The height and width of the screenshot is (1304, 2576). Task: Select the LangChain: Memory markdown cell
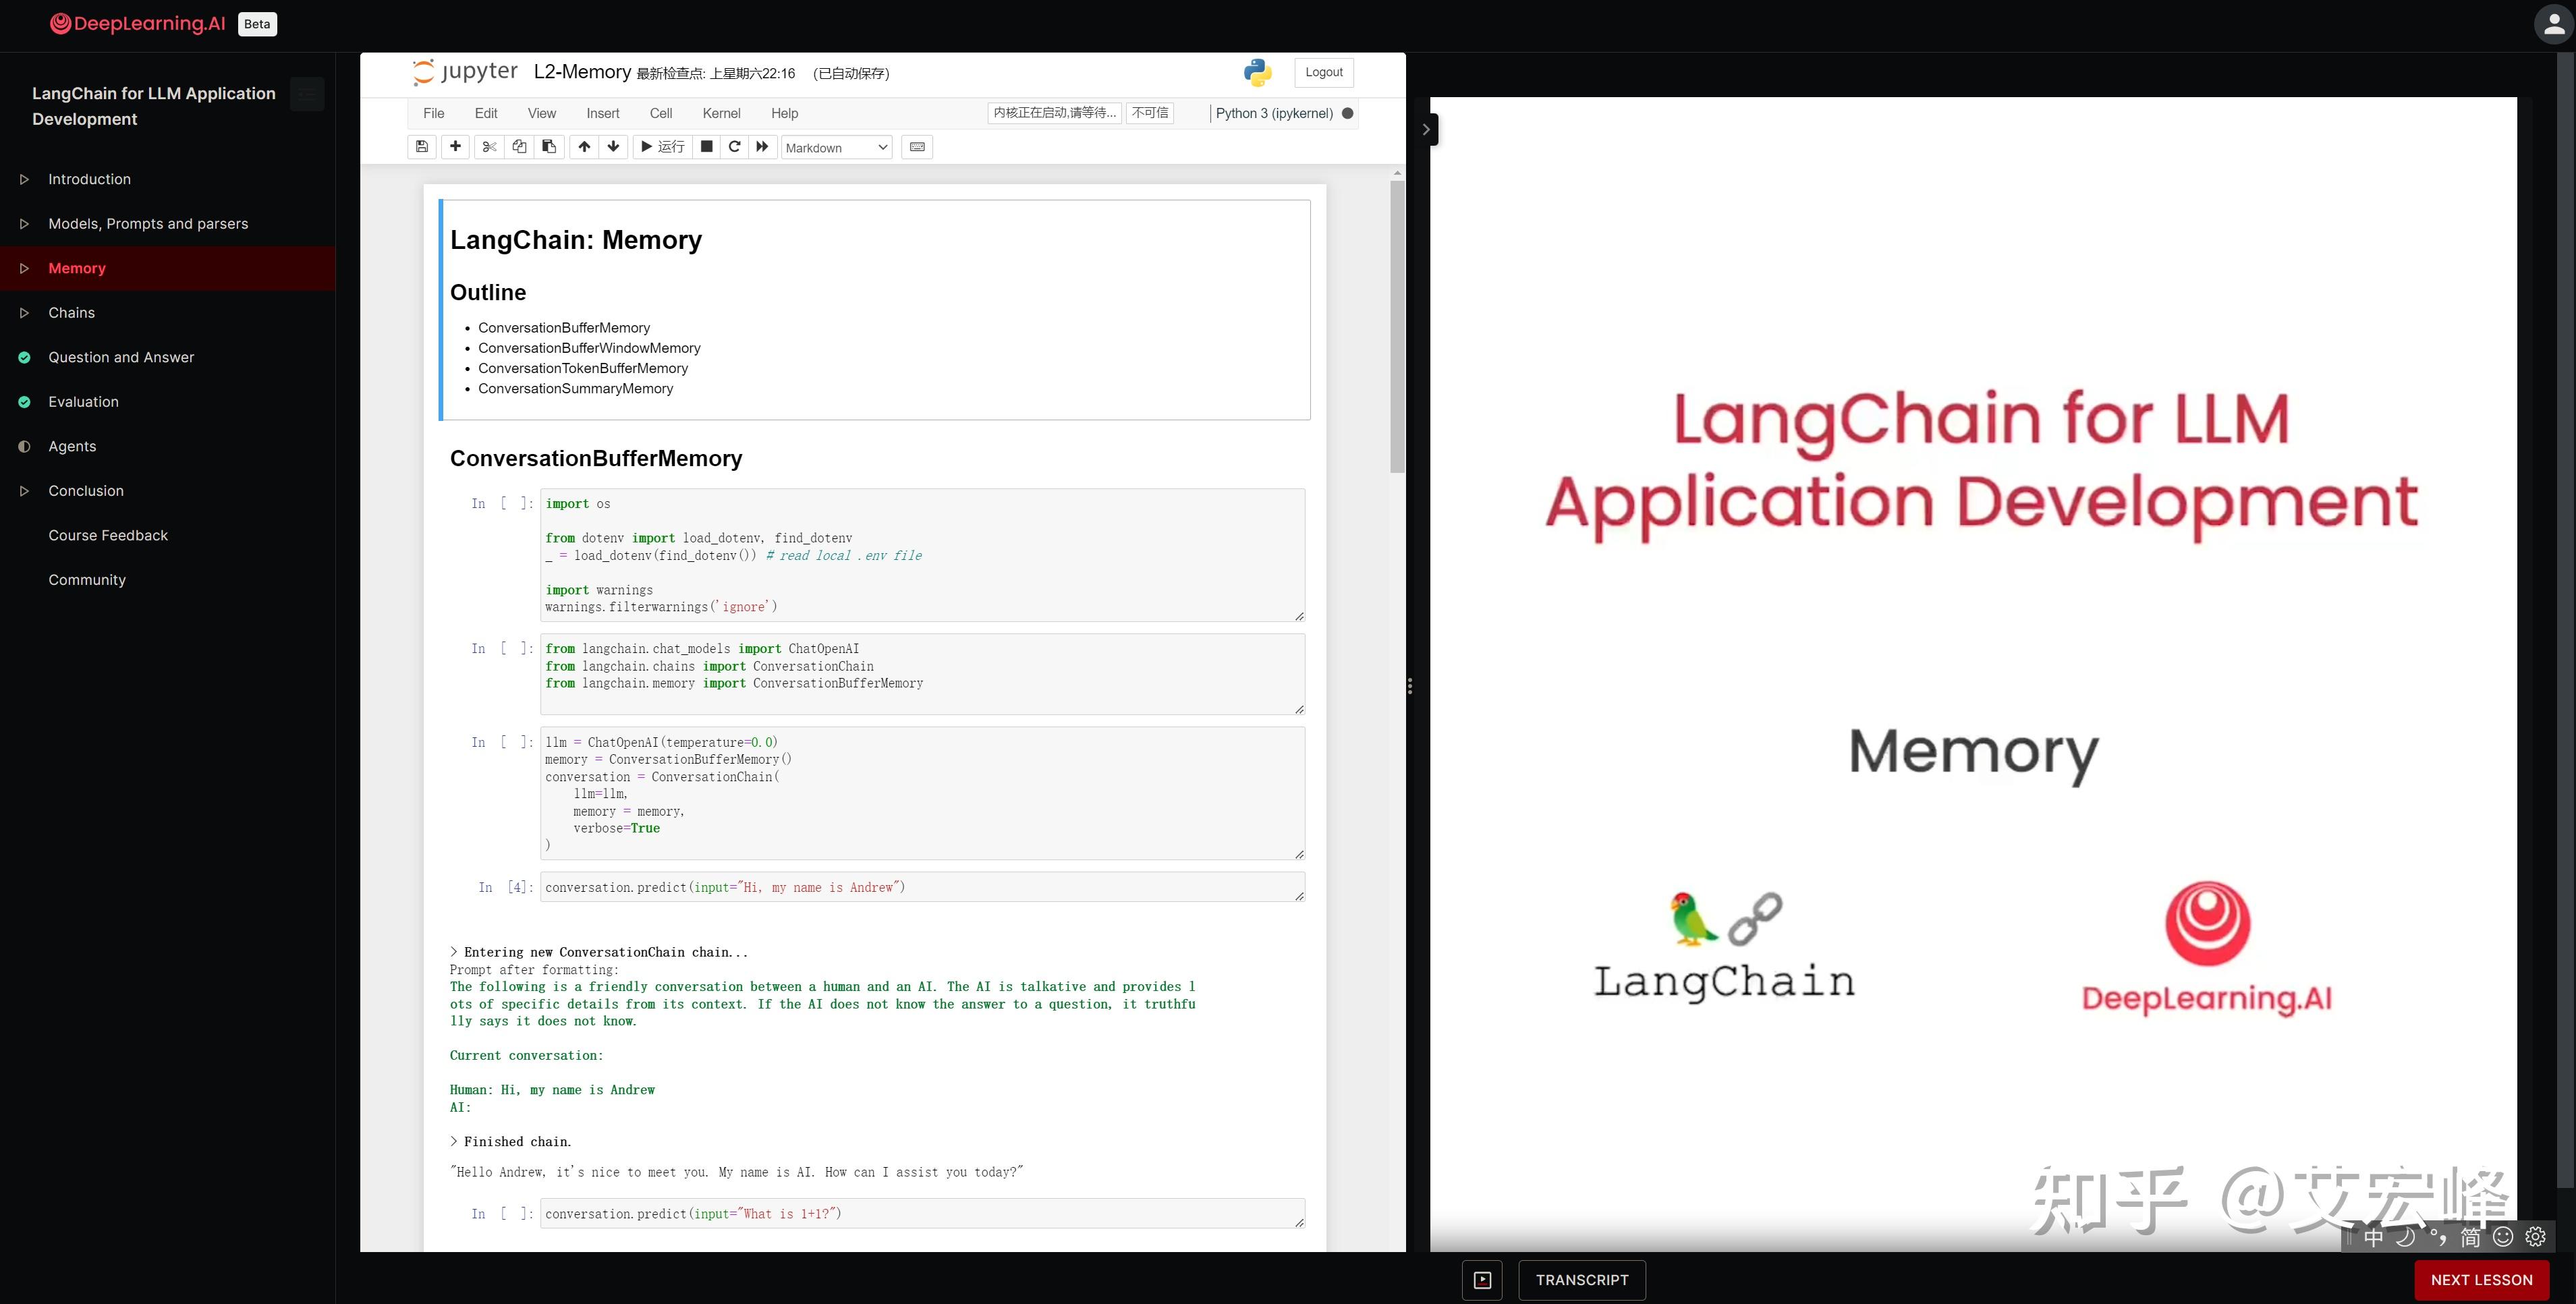(875, 310)
